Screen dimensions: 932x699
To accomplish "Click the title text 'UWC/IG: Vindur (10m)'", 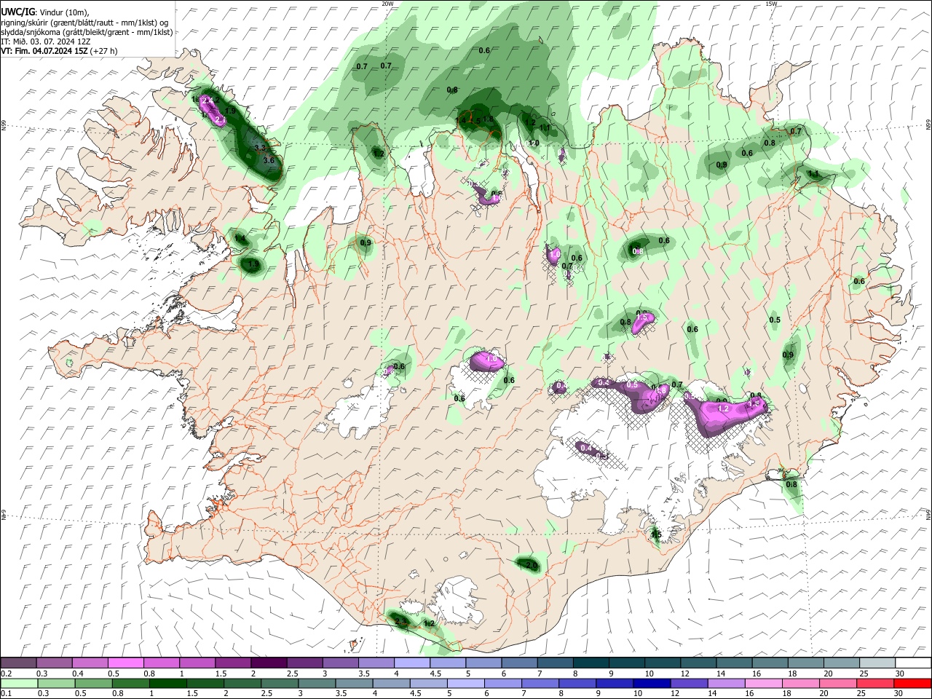I will pos(45,12).
